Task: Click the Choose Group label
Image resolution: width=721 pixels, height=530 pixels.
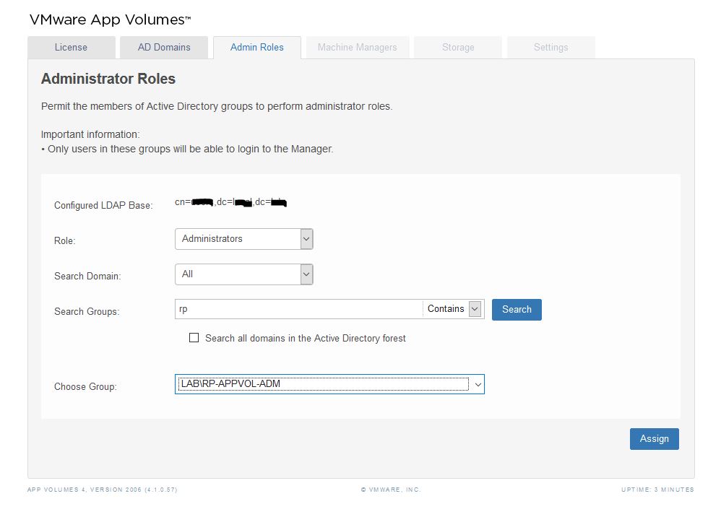Action: (x=85, y=386)
